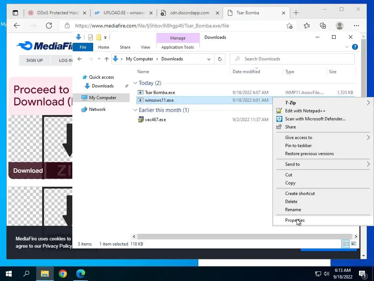Select the vac467.exe file
The width and height of the screenshot is (374, 281).
pos(155,120)
